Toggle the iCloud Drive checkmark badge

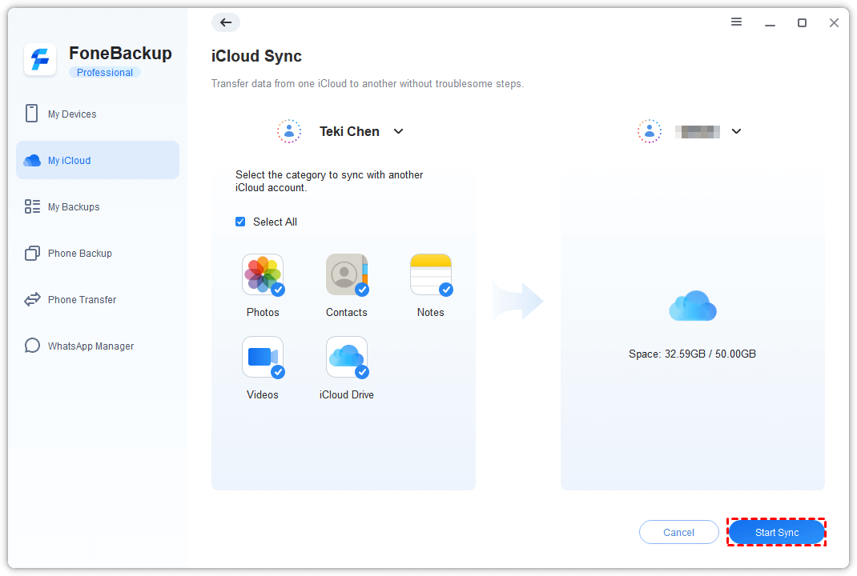(x=362, y=372)
